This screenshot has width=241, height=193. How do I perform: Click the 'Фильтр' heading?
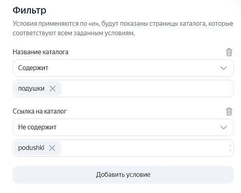pos(29,10)
